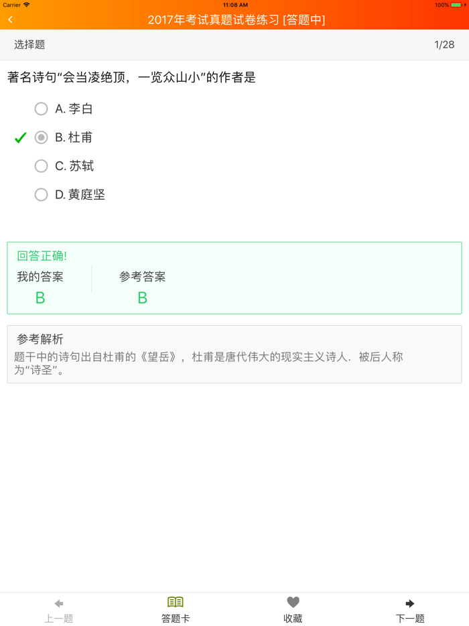
Task: Tap the question progress indicator 1/28
Action: tap(443, 46)
